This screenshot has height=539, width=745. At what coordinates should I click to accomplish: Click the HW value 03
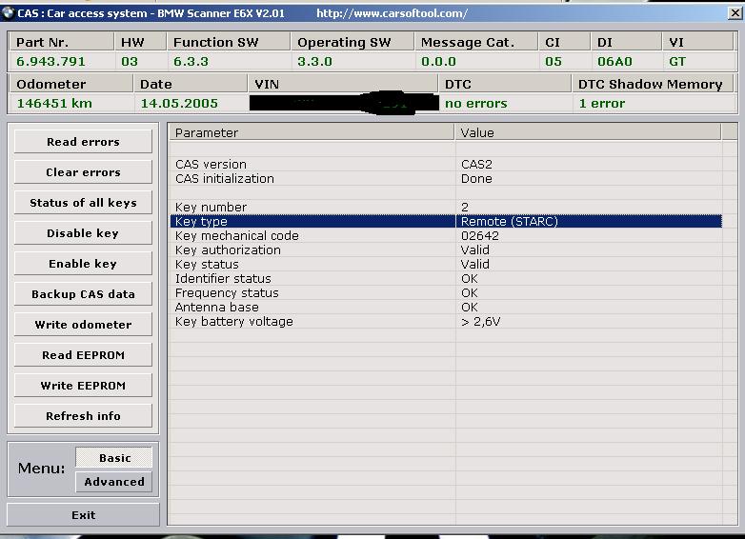click(x=130, y=61)
